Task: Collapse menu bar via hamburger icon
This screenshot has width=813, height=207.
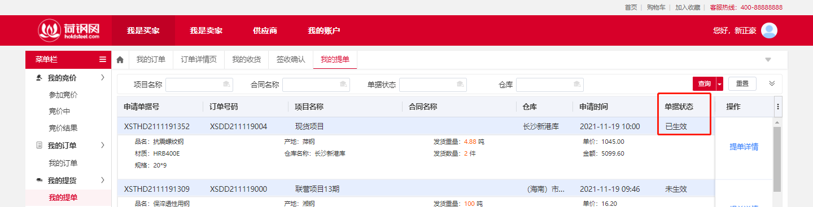Action: (x=102, y=59)
